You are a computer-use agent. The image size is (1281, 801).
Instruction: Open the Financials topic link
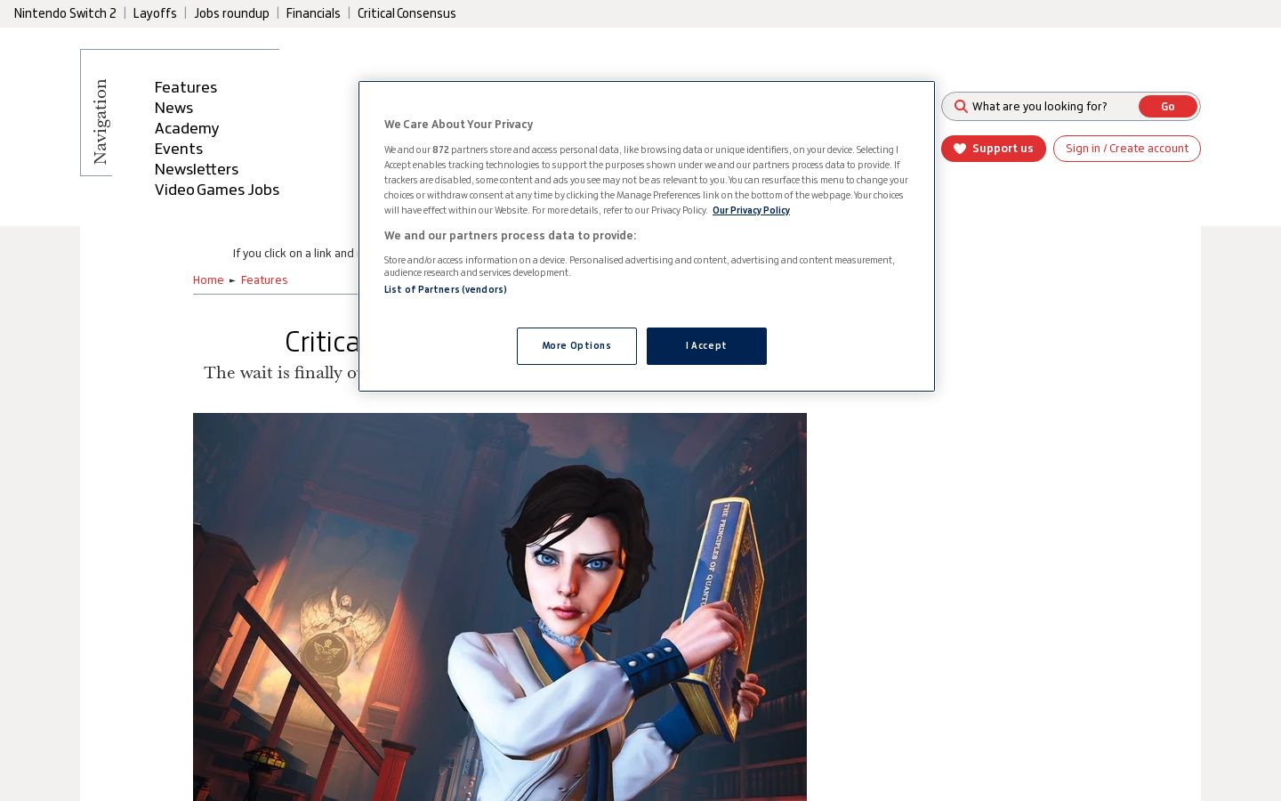point(313,13)
